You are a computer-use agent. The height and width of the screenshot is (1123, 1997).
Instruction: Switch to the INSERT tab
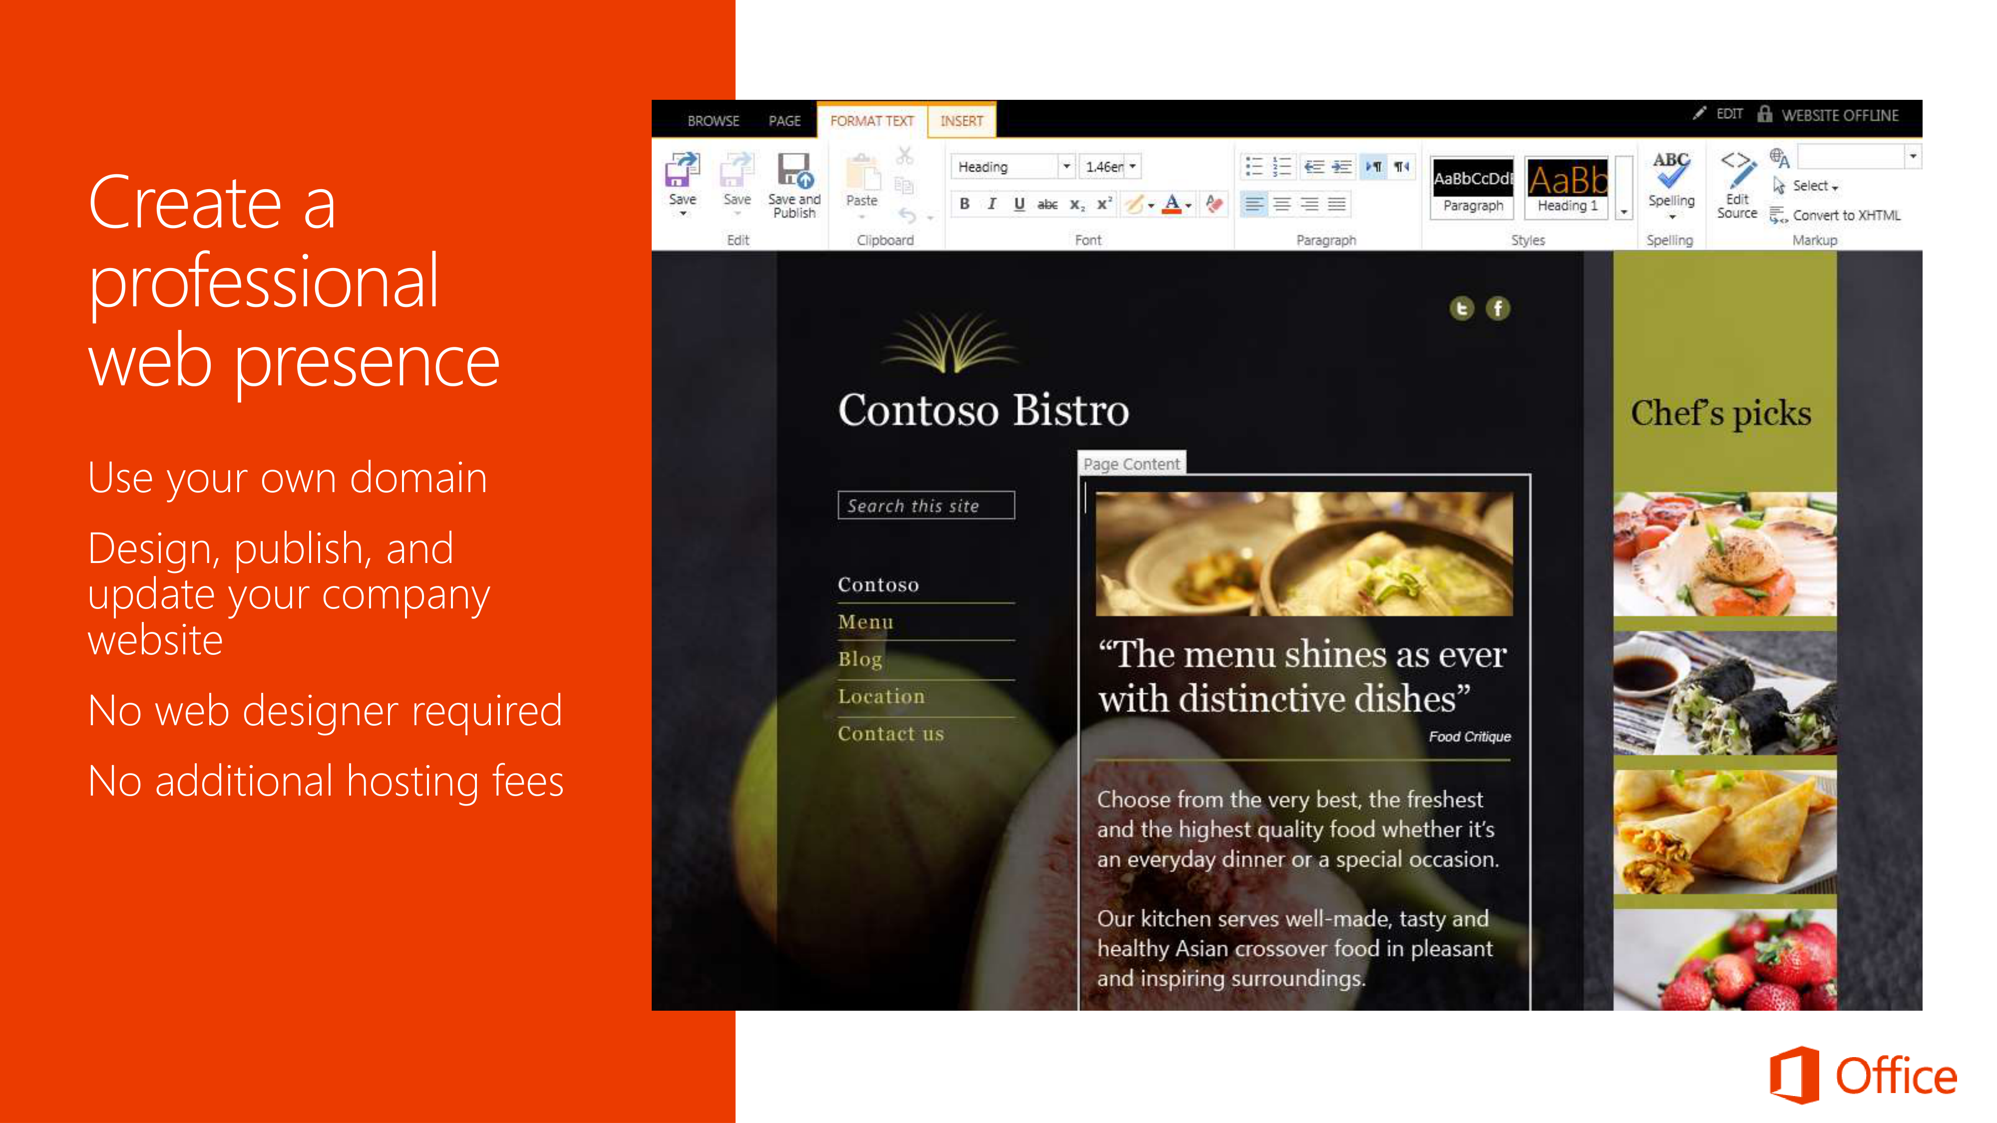click(x=961, y=121)
